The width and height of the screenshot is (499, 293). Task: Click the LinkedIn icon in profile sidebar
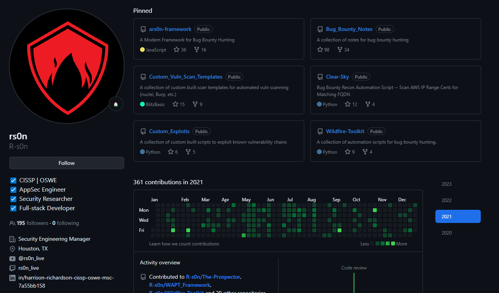point(12,278)
